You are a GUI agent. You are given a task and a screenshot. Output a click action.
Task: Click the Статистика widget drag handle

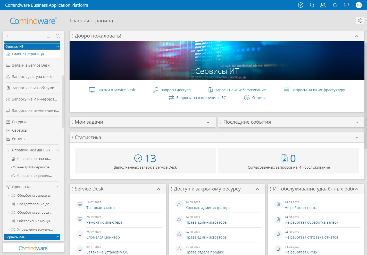pos(72,138)
